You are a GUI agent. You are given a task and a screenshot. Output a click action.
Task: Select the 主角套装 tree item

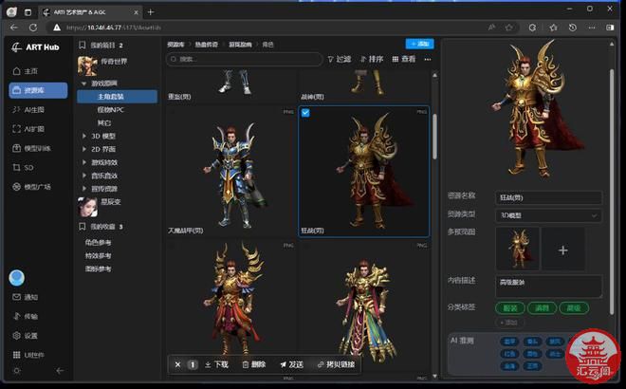coord(118,97)
